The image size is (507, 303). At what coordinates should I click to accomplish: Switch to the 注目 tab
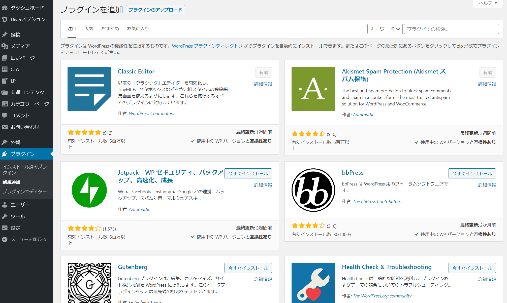[x=72, y=29]
